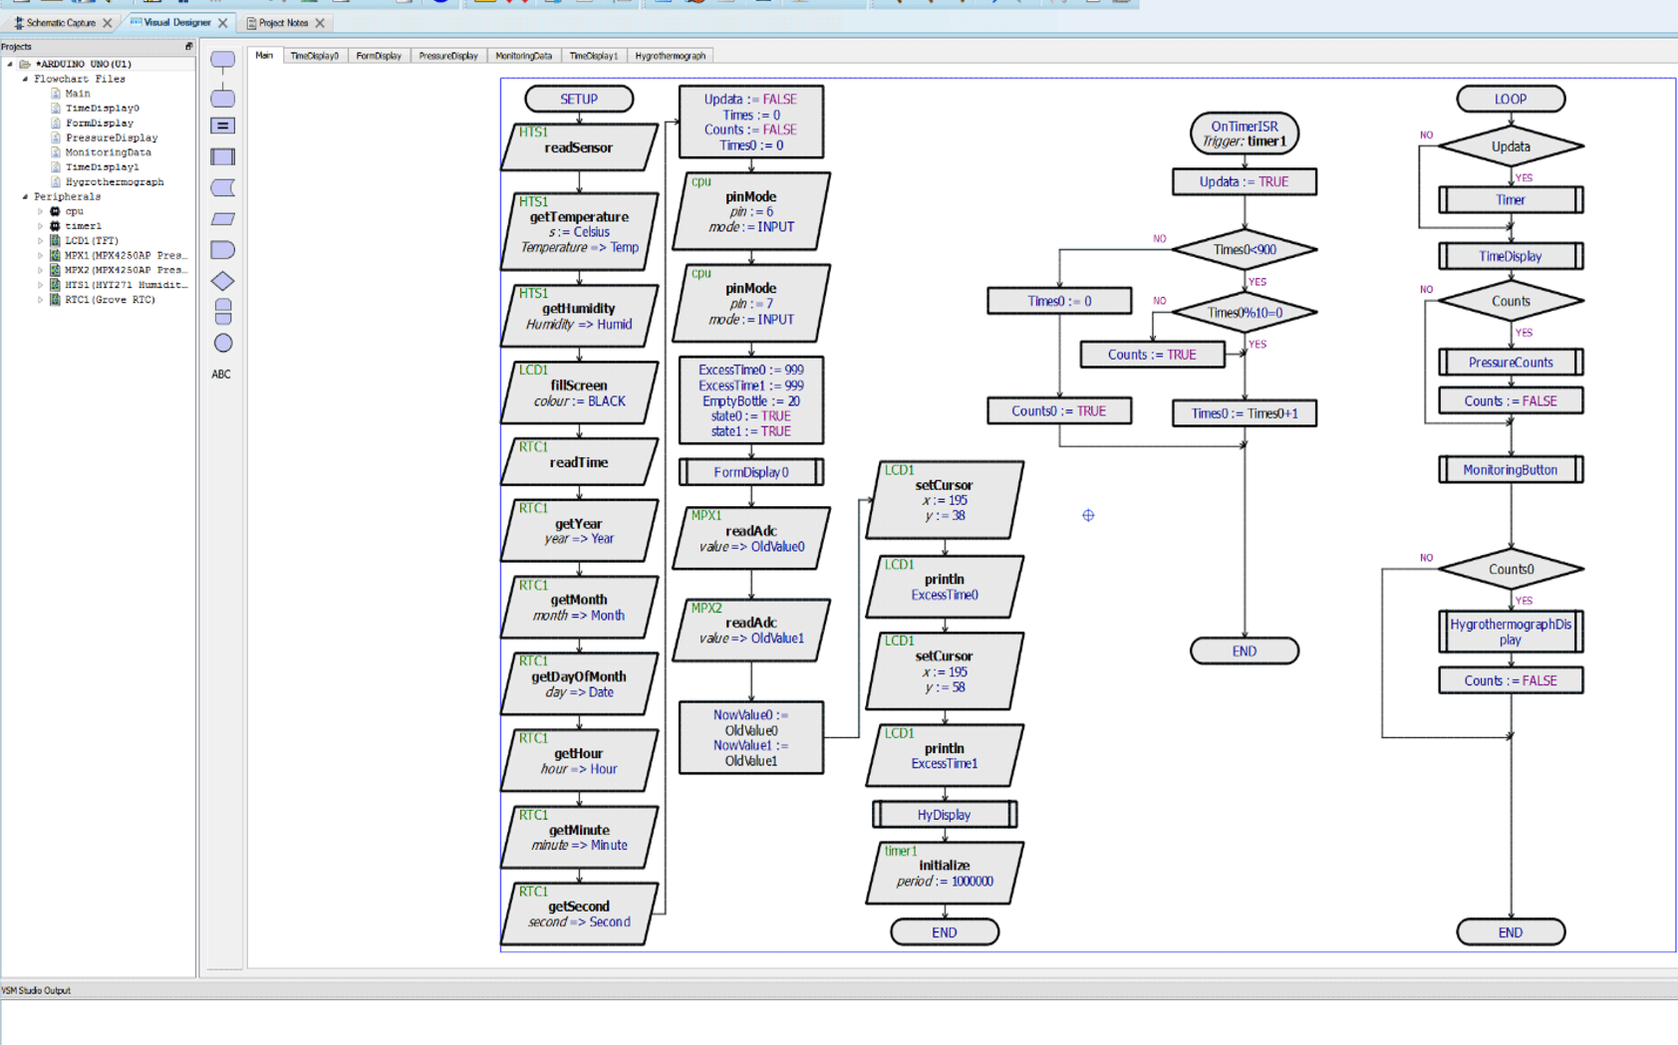The image size is (1678, 1045).
Task: Click the cpu peripheral chip icon
Action: [55, 211]
